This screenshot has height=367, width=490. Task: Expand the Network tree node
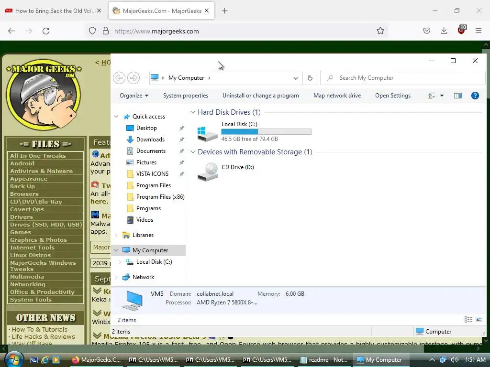point(116,277)
